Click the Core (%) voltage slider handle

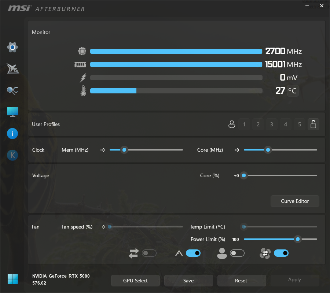[244, 175]
